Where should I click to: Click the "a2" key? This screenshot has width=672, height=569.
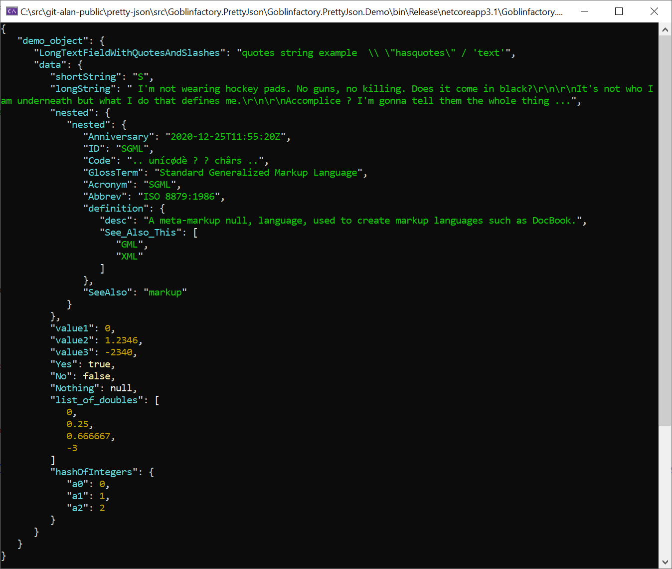pyautogui.click(x=77, y=508)
